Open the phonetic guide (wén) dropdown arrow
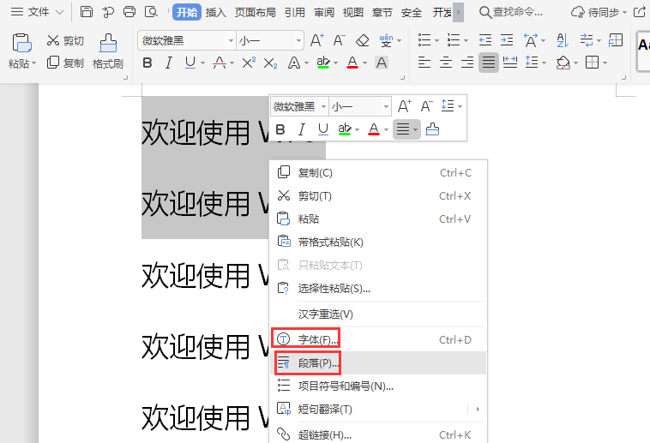The width and height of the screenshot is (650, 443). click(x=400, y=40)
